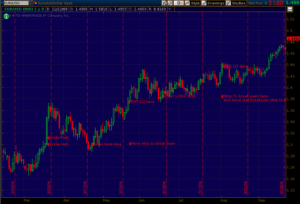Image resolution: width=300 pixels, height=204 pixels.
Task: Click the 'L: 1.4853' low value
Action: (x=118, y=9)
